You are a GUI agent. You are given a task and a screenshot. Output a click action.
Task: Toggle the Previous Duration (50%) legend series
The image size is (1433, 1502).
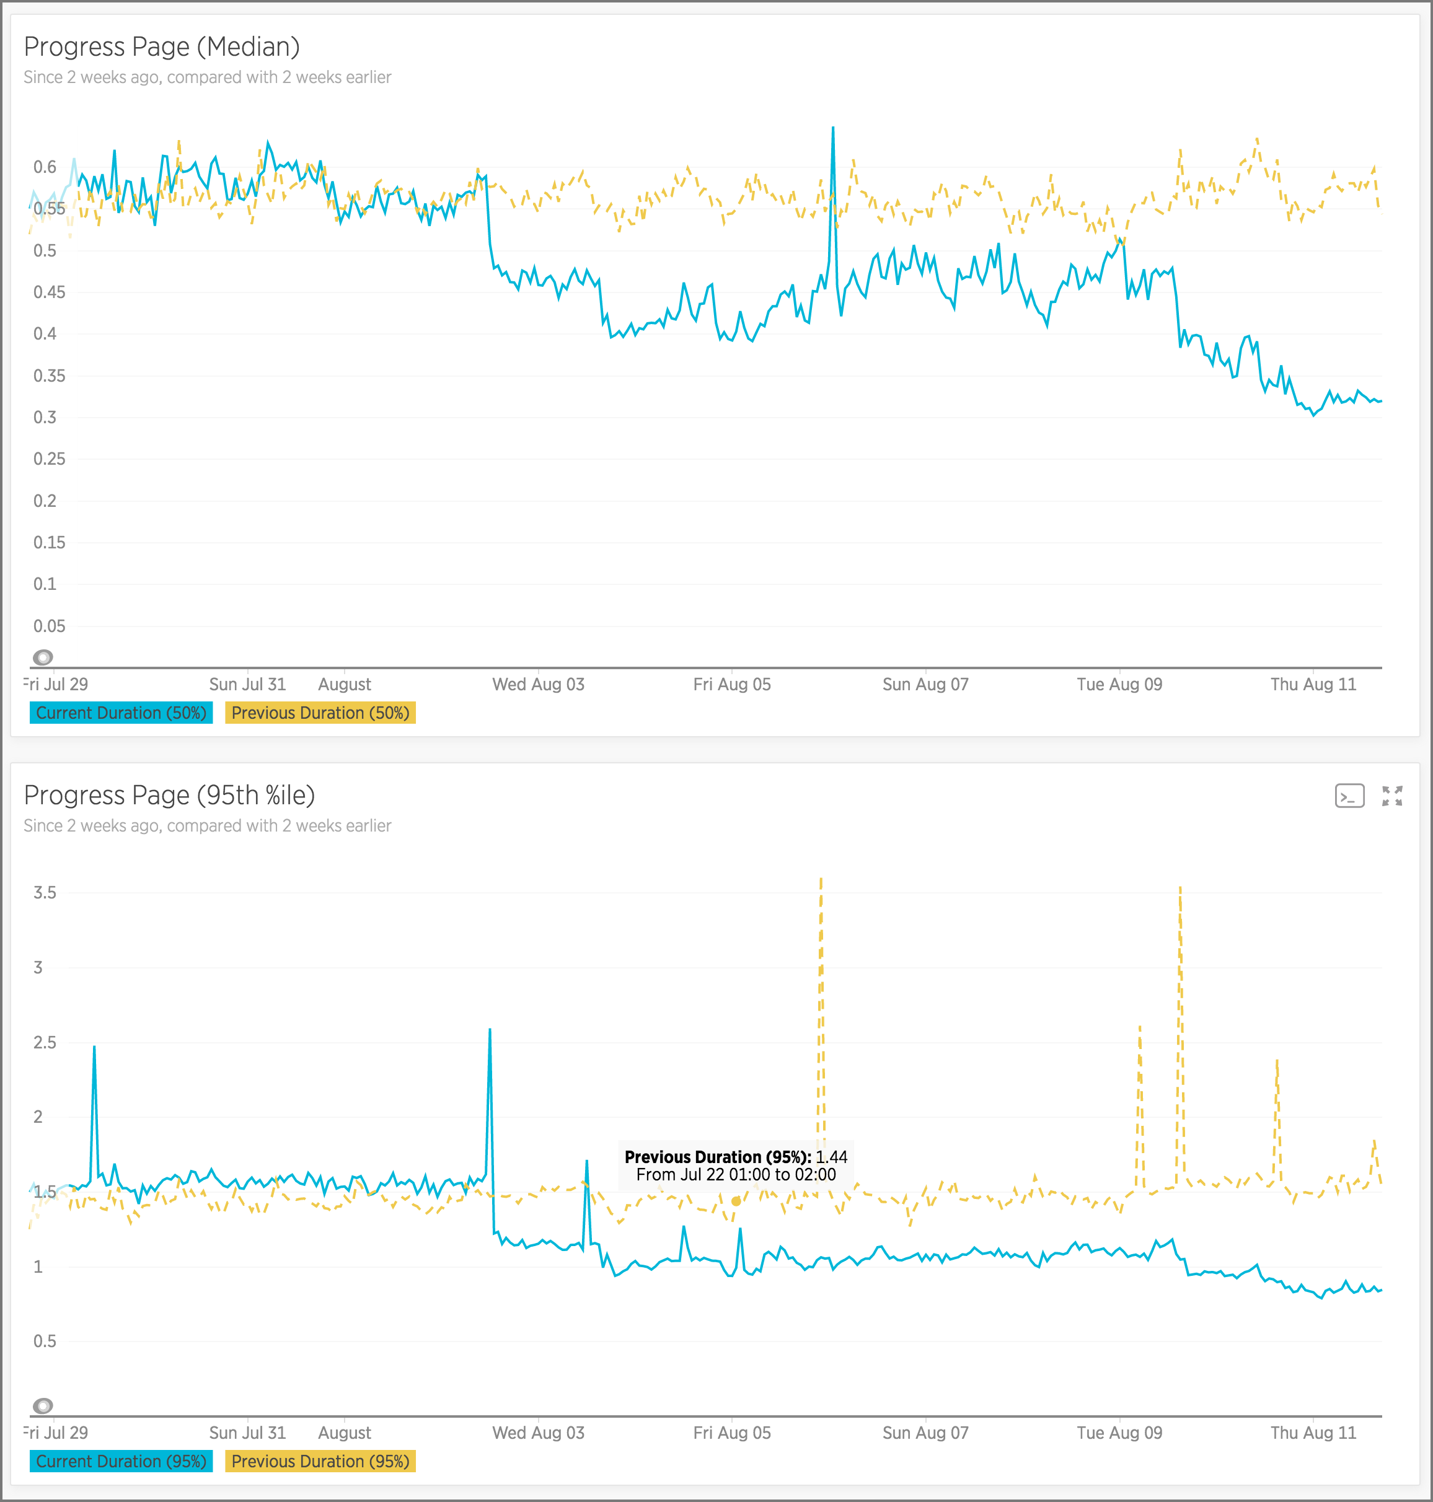[x=320, y=713]
